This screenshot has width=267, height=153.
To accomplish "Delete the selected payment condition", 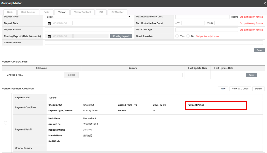I will point(258,89).
